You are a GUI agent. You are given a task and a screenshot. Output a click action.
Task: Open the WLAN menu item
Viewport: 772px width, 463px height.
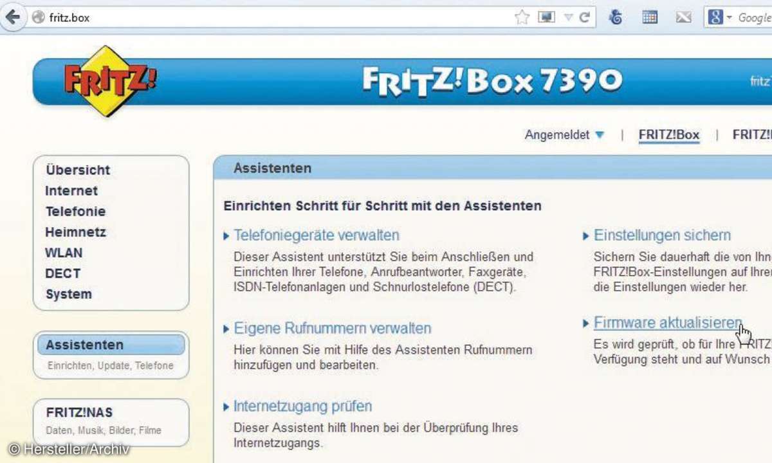point(64,253)
